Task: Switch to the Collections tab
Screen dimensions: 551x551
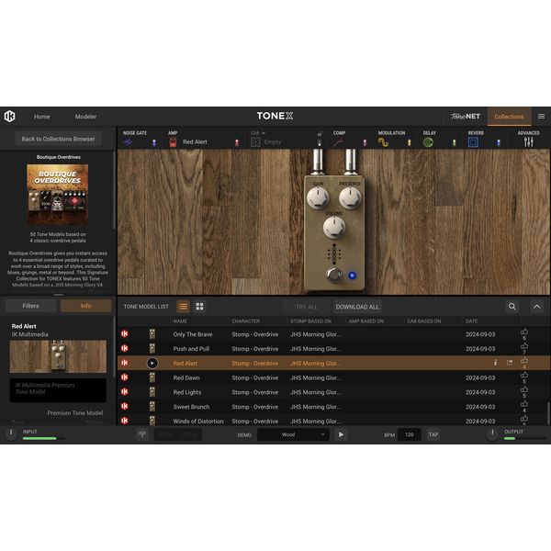Action: coord(509,117)
